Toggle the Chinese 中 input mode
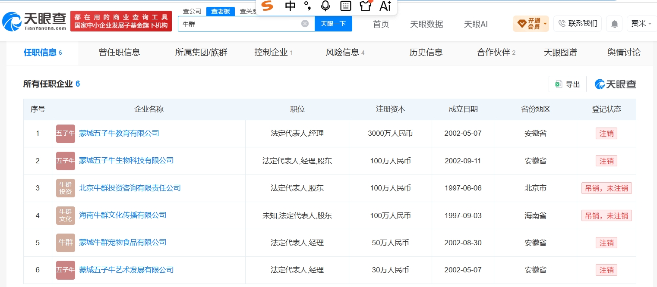 tap(291, 6)
